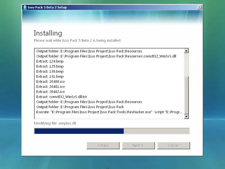This screenshot has height=169, width=225.
Task: Click the Isso Pack setup title bar icon
Action: [25, 7]
